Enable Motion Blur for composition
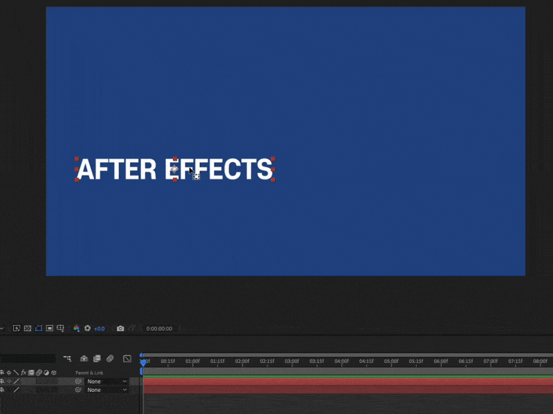The image size is (553, 414). pyautogui.click(x=110, y=358)
